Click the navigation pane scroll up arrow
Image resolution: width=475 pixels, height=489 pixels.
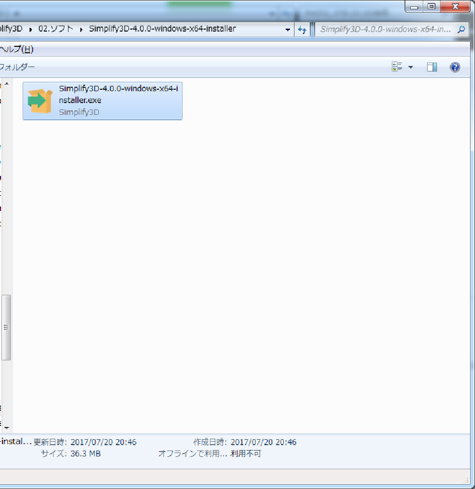coord(6,84)
